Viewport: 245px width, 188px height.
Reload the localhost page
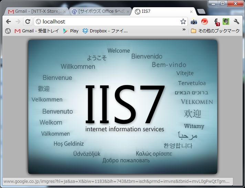(x=28, y=22)
